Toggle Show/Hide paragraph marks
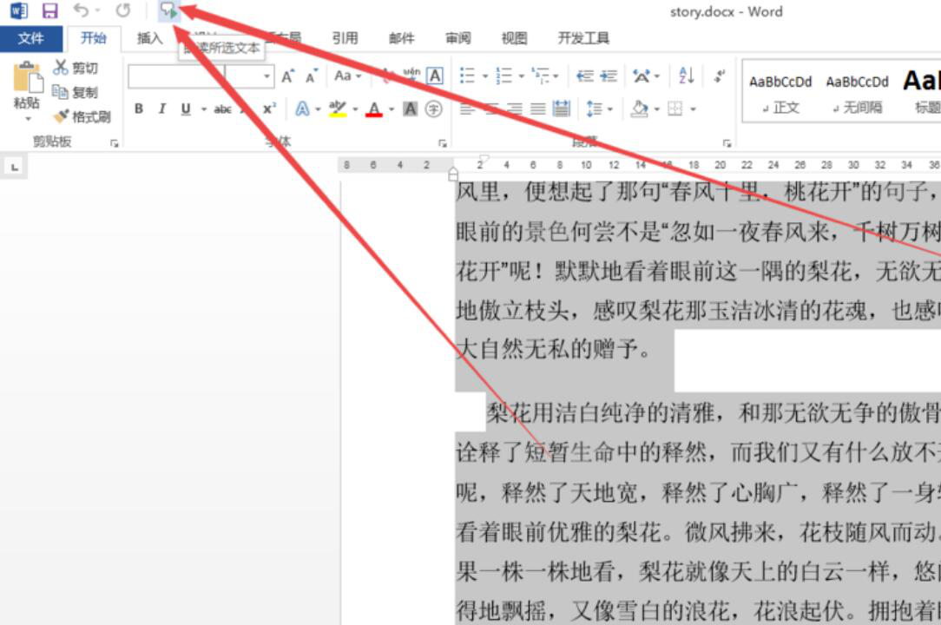The width and height of the screenshot is (941, 625). (x=719, y=76)
